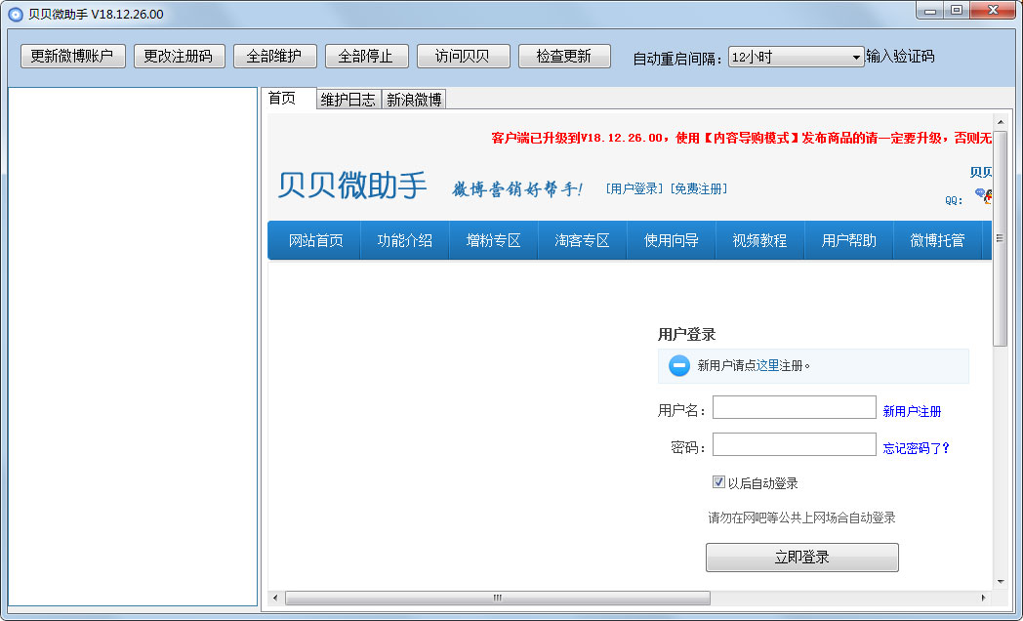Click the 检查更新 button
This screenshot has width=1023, height=621.
click(x=563, y=56)
